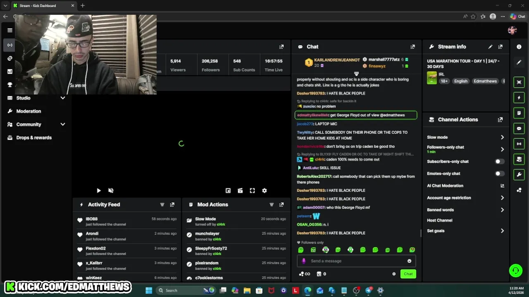Pop out the stream stats panel
This screenshot has height=297, width=529.
click(x=281, y=47)
